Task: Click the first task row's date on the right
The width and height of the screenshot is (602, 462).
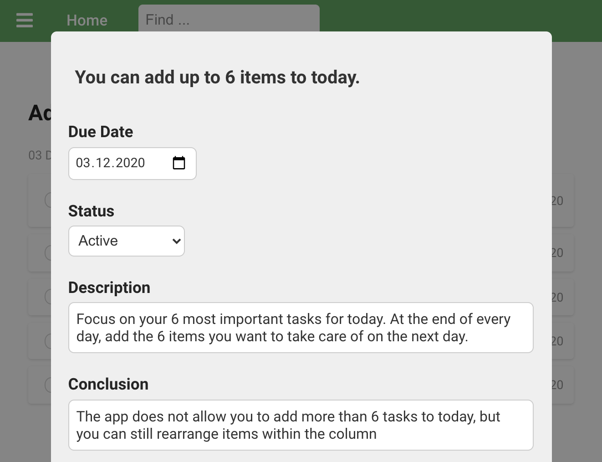Action: coord(557,200)
